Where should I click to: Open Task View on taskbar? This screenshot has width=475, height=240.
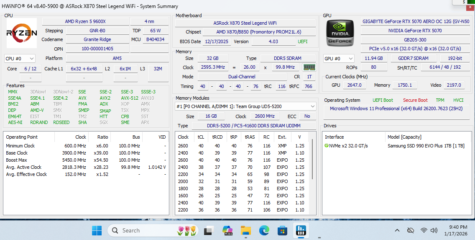coord(209,231)
